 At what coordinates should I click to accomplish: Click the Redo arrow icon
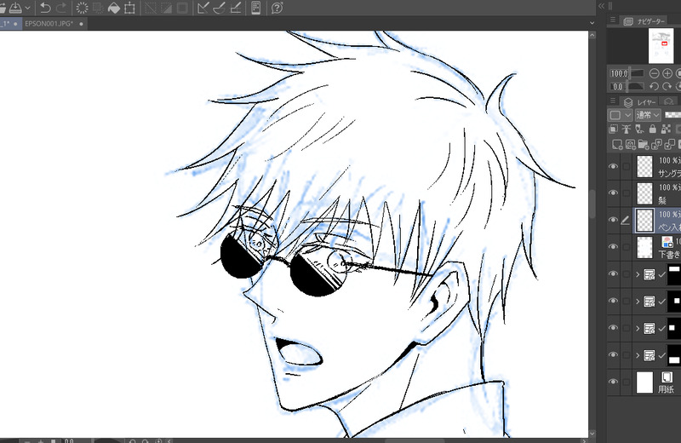pos(61,8)
